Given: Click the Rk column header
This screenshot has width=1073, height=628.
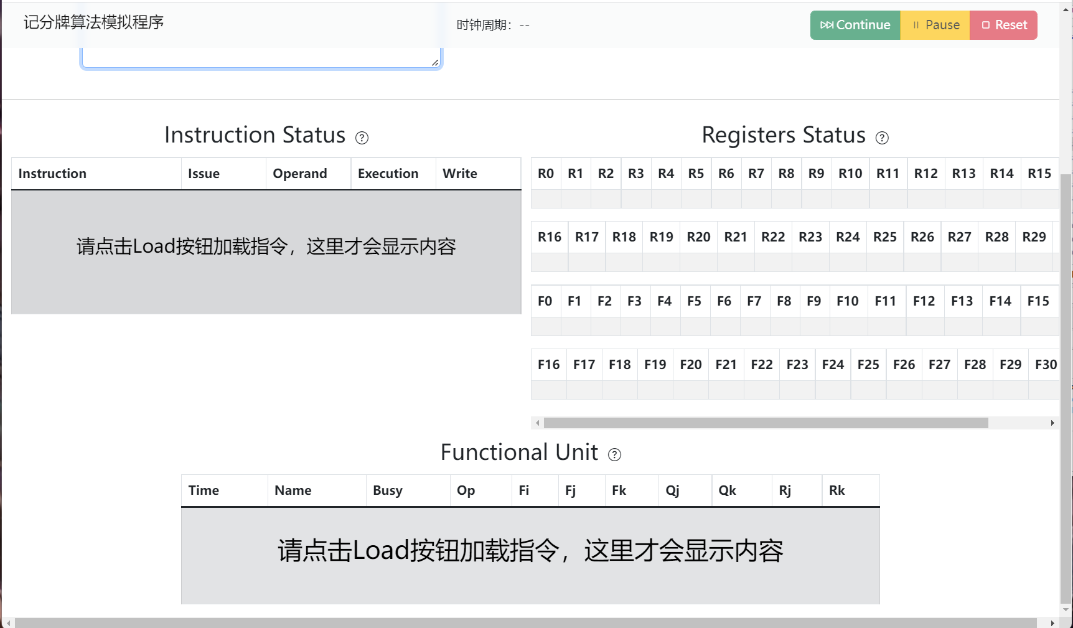Looking at the screenshot, I should click(851, 490).
